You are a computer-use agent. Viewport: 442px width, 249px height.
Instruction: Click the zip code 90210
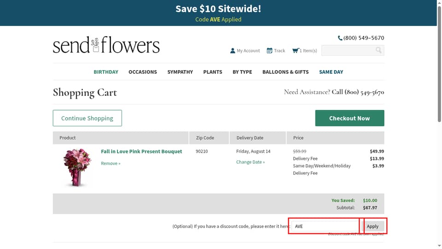point(202,151)
